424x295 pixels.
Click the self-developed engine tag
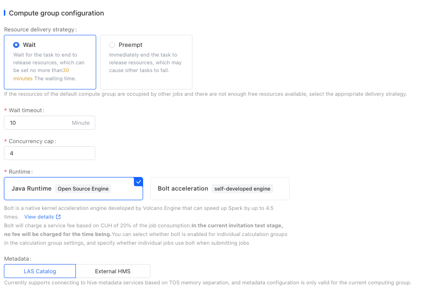[x=242, y=189]
